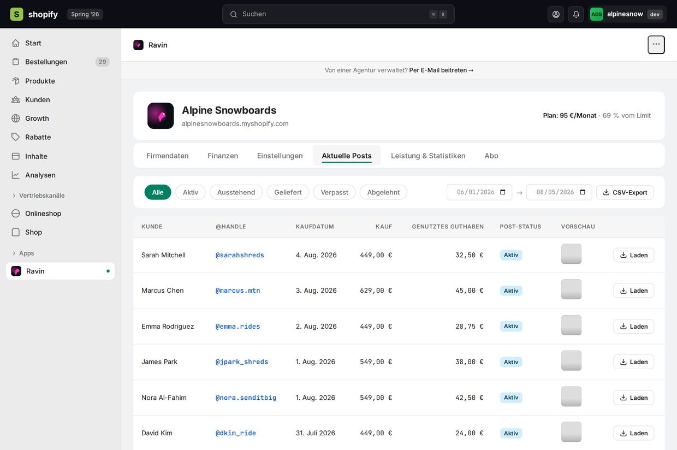Click the Ravin app icon in sidebar
This screenshot has width=677, height=450.
(x=16, y=271)
